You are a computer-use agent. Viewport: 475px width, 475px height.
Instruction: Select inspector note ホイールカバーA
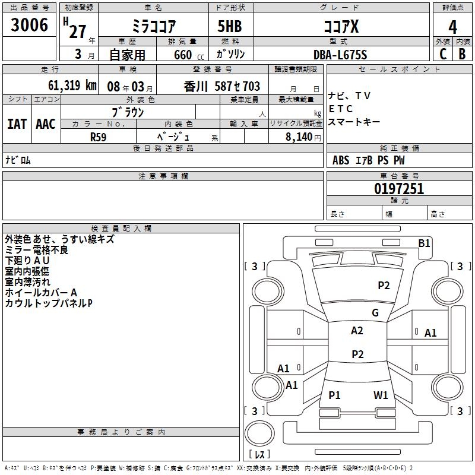[x=41, y=292]
